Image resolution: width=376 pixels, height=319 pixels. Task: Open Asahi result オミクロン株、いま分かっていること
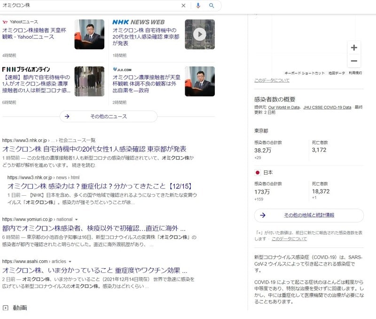[95, 271]
